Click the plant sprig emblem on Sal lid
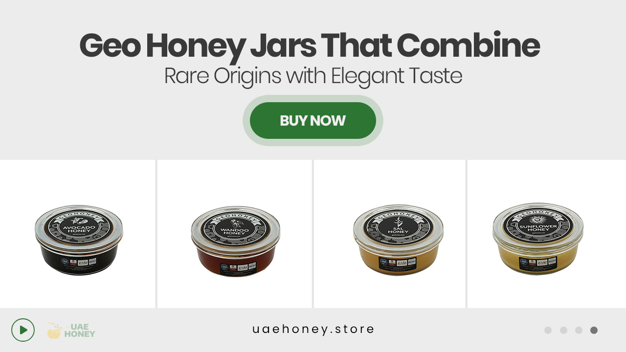626x352 pixels. tap(397, 222)
